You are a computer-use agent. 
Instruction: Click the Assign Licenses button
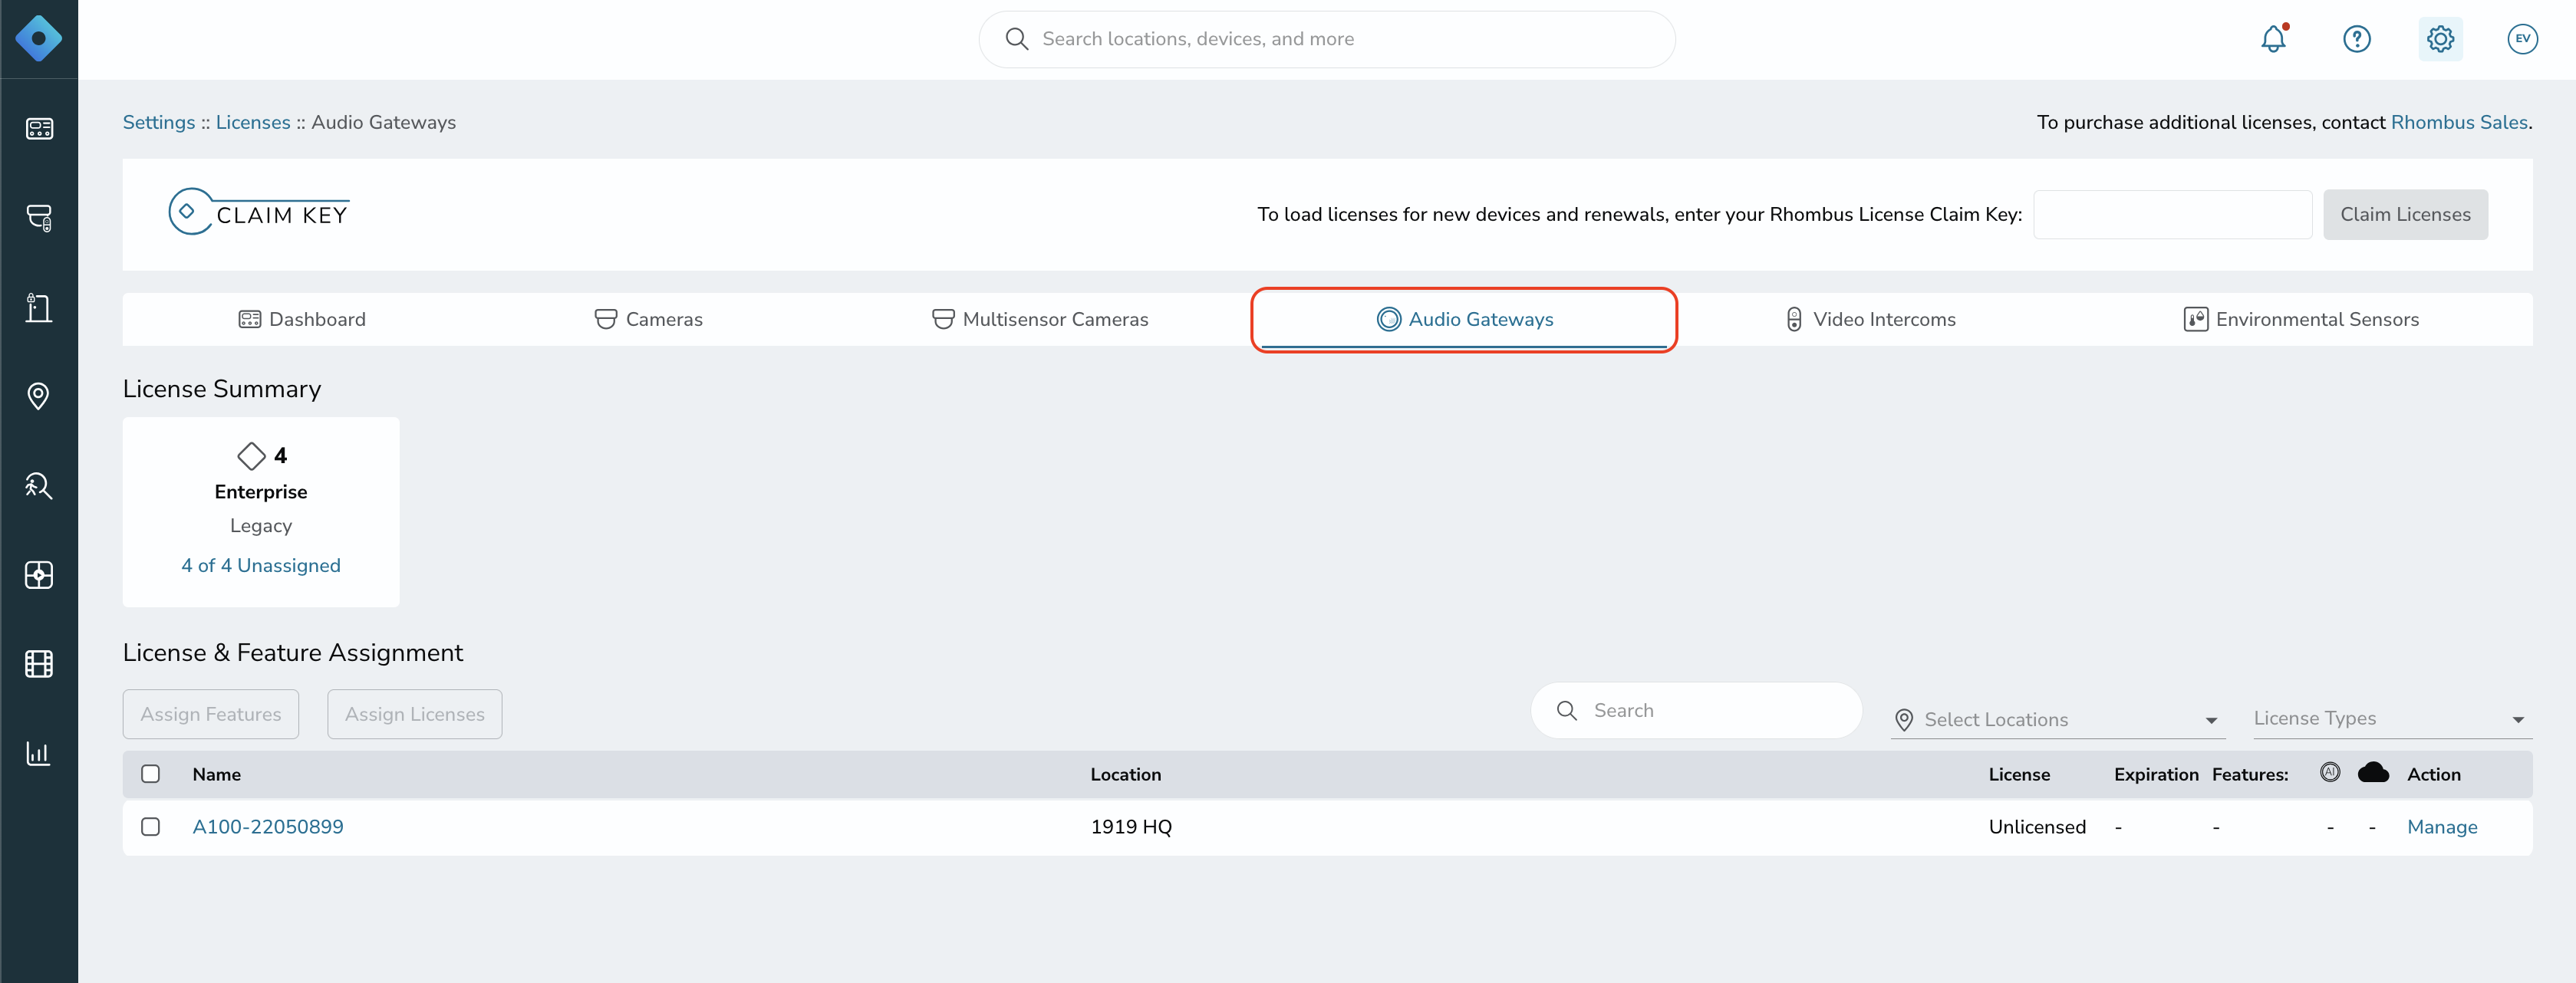click(x=415, y=715)
